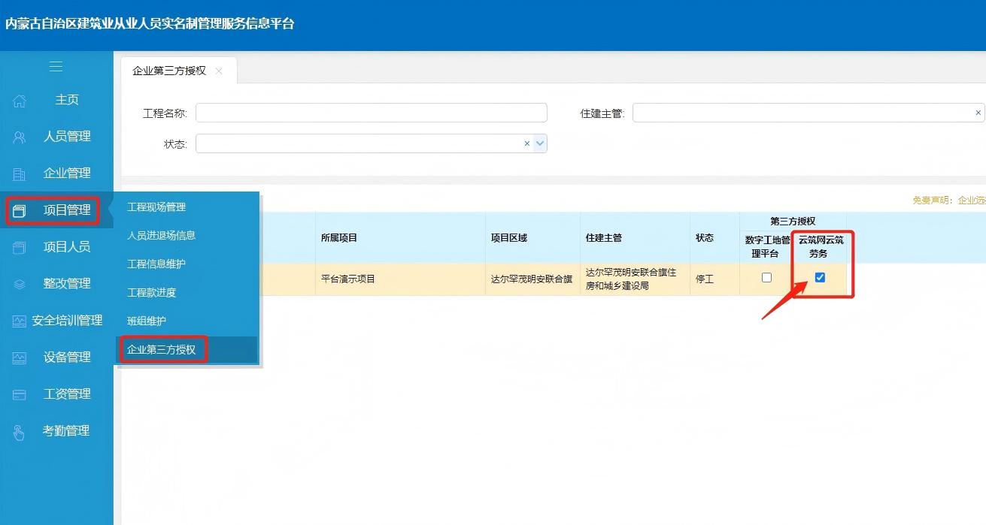The image size is (986, 525).
Task: Collapse the sidebar with the hamburger icon
Action: [x=56, y=67]
